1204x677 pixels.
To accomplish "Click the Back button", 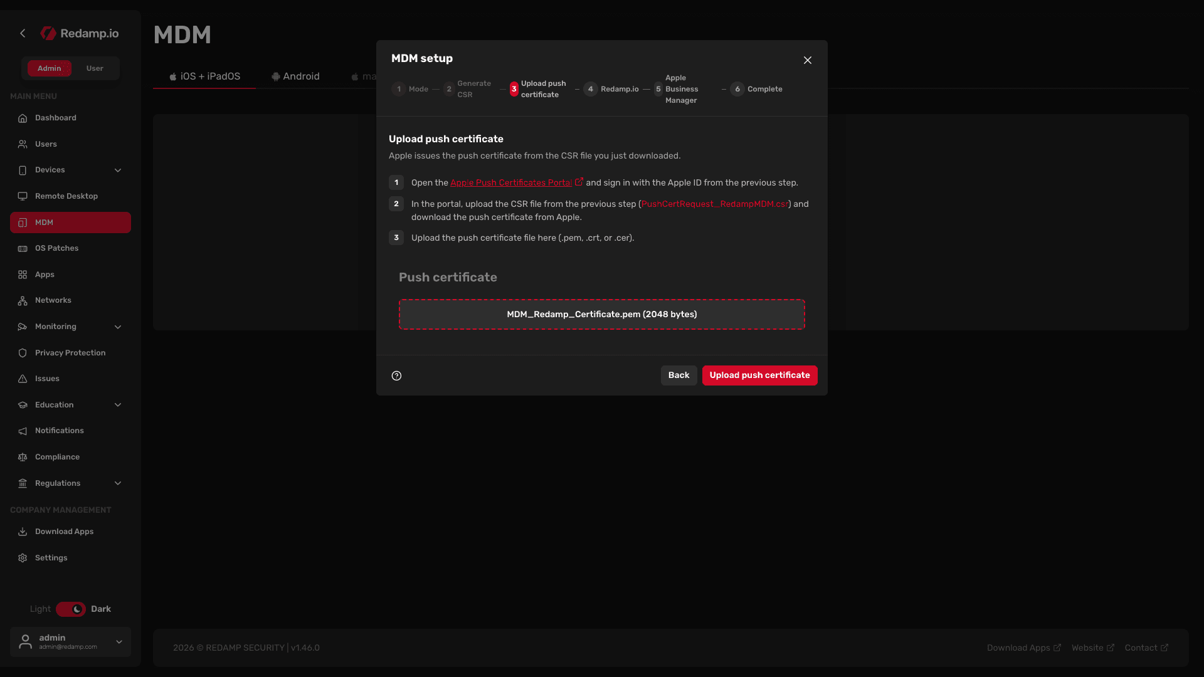I will (x=679, y=375).
